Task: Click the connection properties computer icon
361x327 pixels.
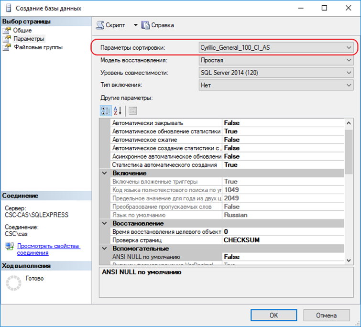Action: 10,247
